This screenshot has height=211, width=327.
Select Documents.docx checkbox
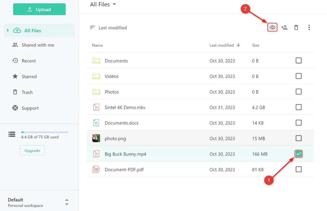click(299, 123)
